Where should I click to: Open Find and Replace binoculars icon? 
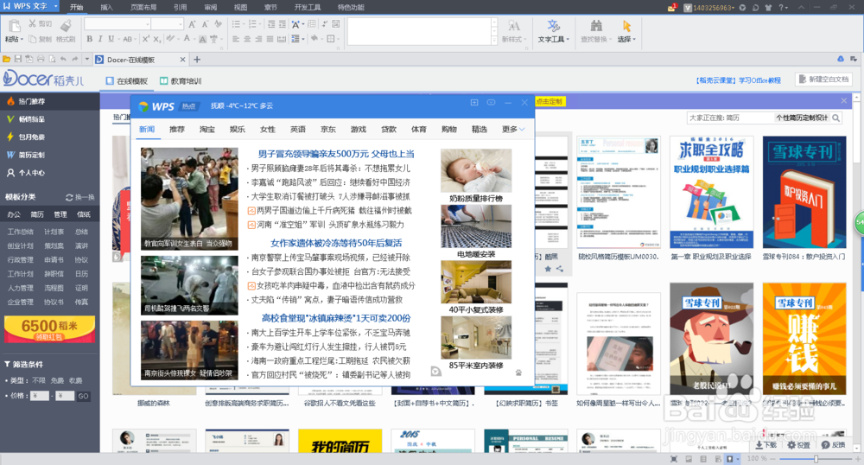tap(595, 26)
